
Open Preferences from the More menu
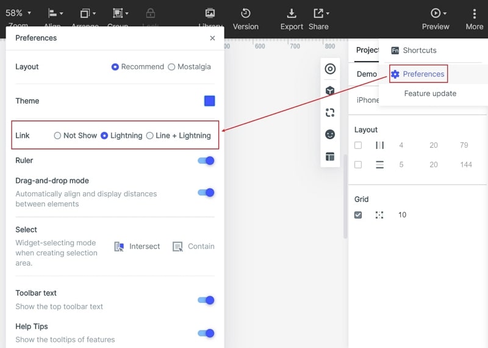coord(418,74)
